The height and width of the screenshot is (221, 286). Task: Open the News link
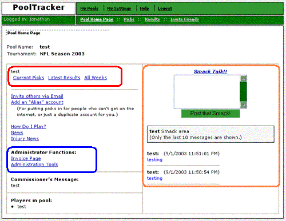pos(17,132)
